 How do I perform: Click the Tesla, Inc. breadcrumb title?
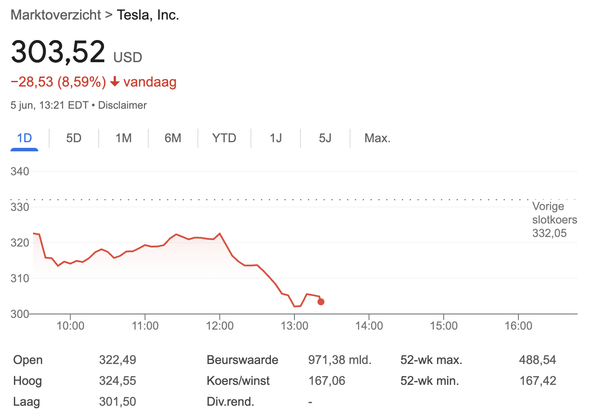tap(148, 15)
